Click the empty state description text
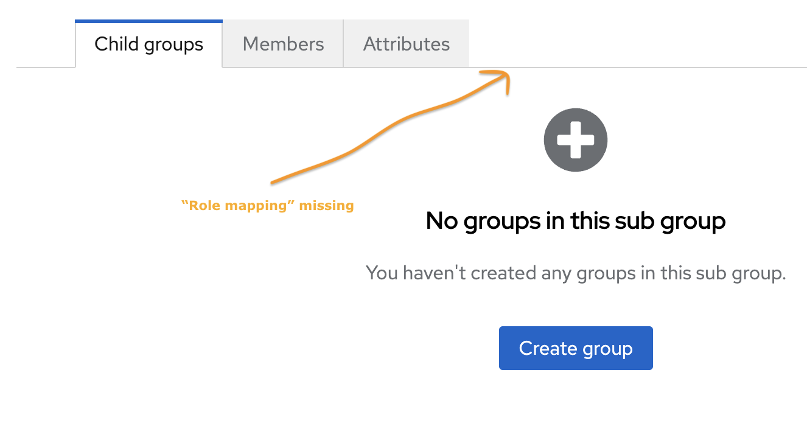 point(575,272)
